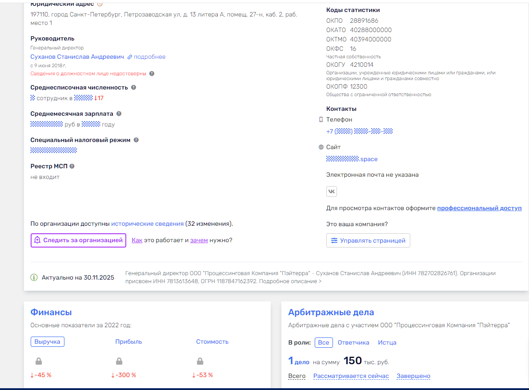Click the legal address text 197110 Санкт-Петербург
Screen dimensions: 529x390
click(x=164, y=19)
